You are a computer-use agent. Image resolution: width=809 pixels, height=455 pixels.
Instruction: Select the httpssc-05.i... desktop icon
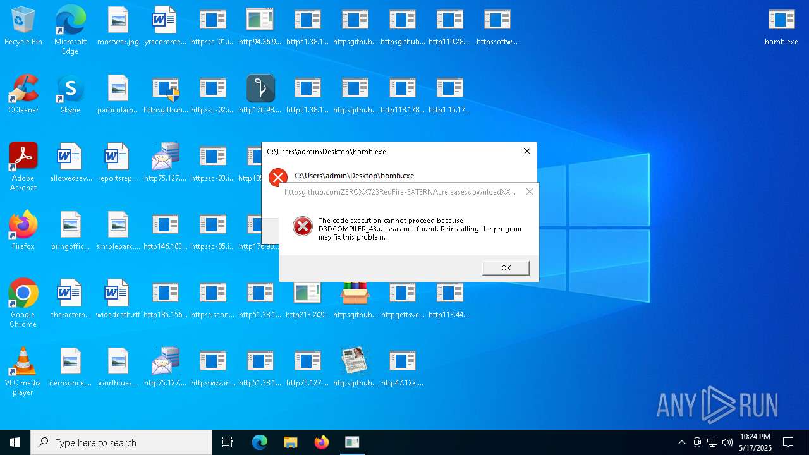213,231
